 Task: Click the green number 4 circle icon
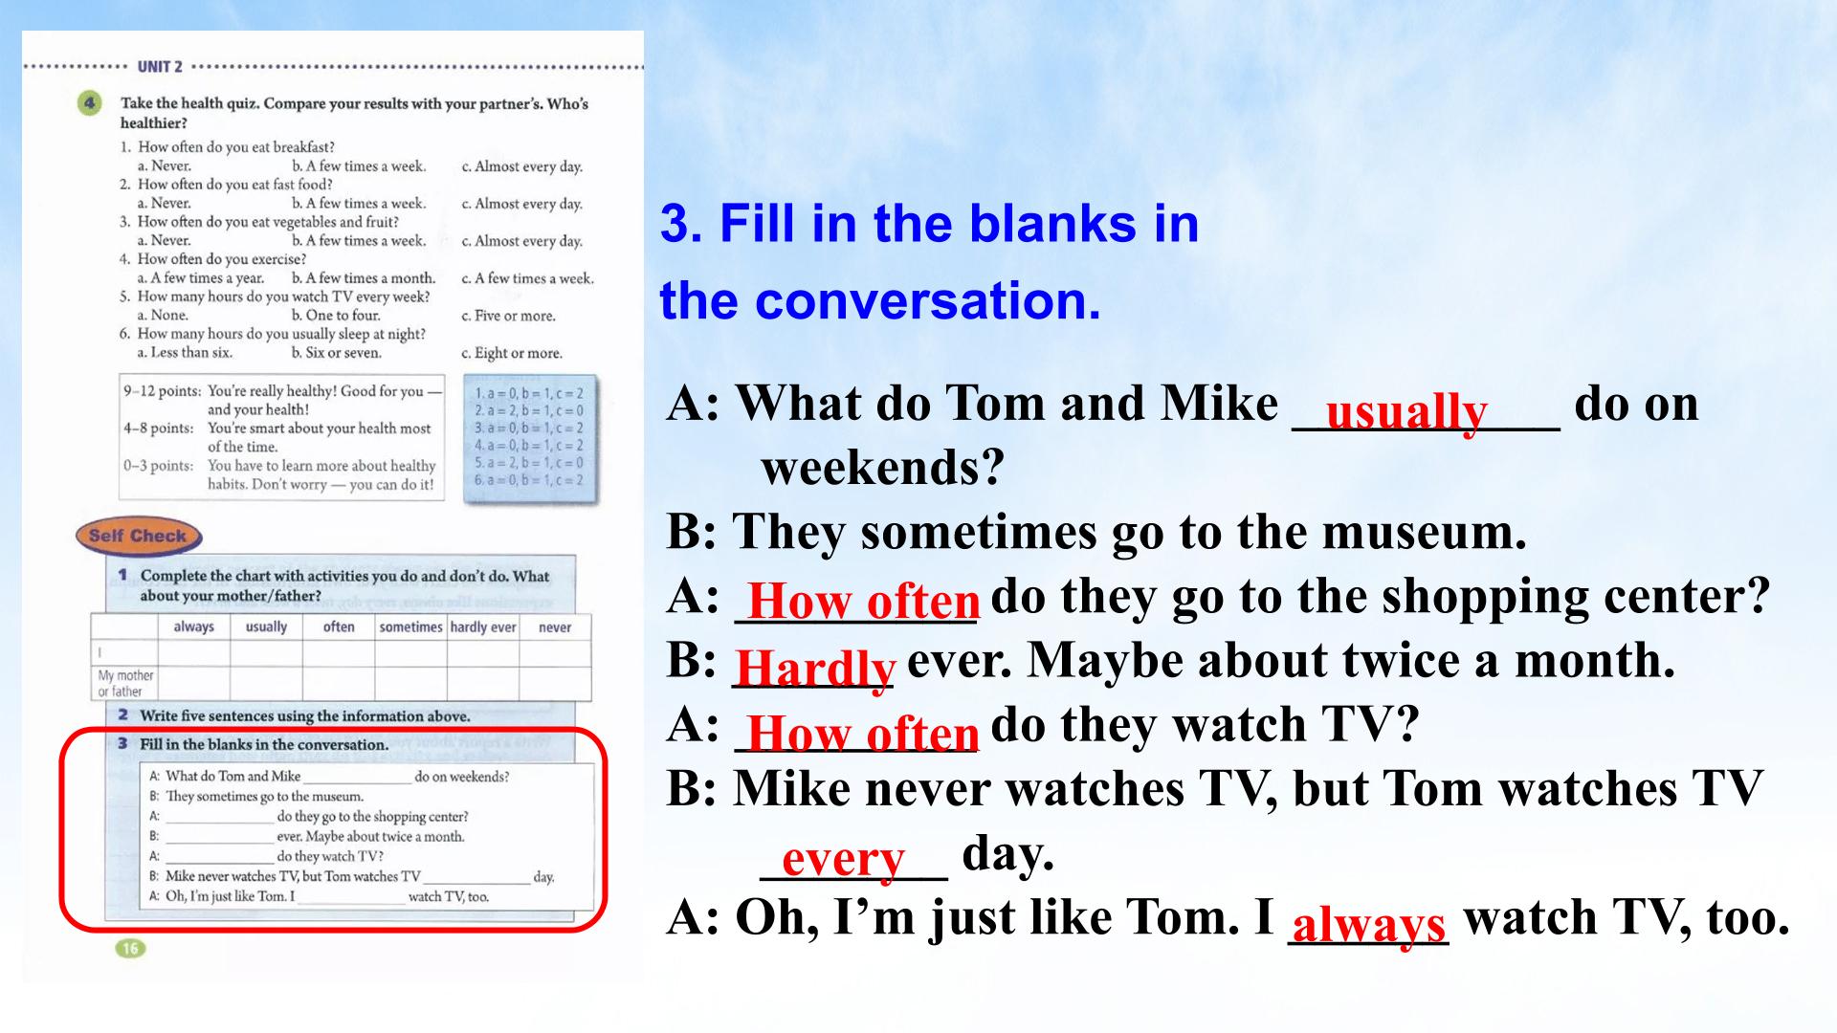pyautogui.click(x=89, y=103)
